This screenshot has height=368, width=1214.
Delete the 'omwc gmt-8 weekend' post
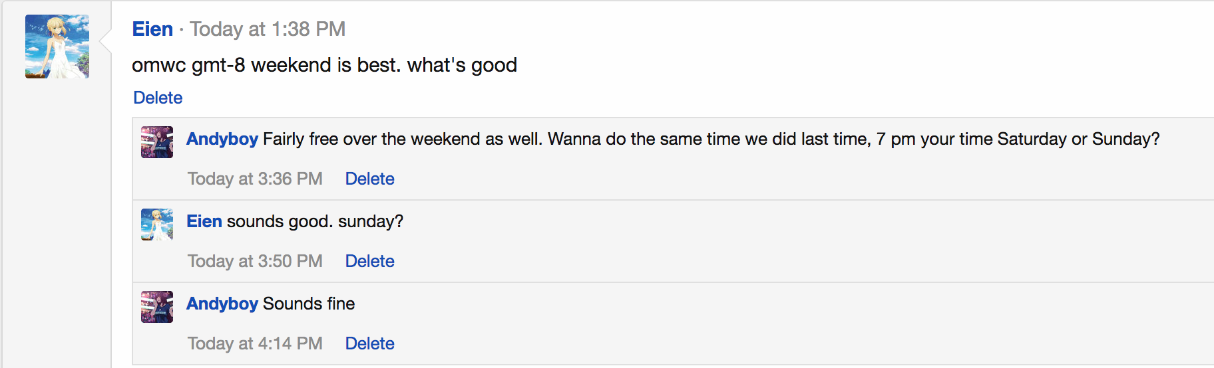(x=158, y=98)
